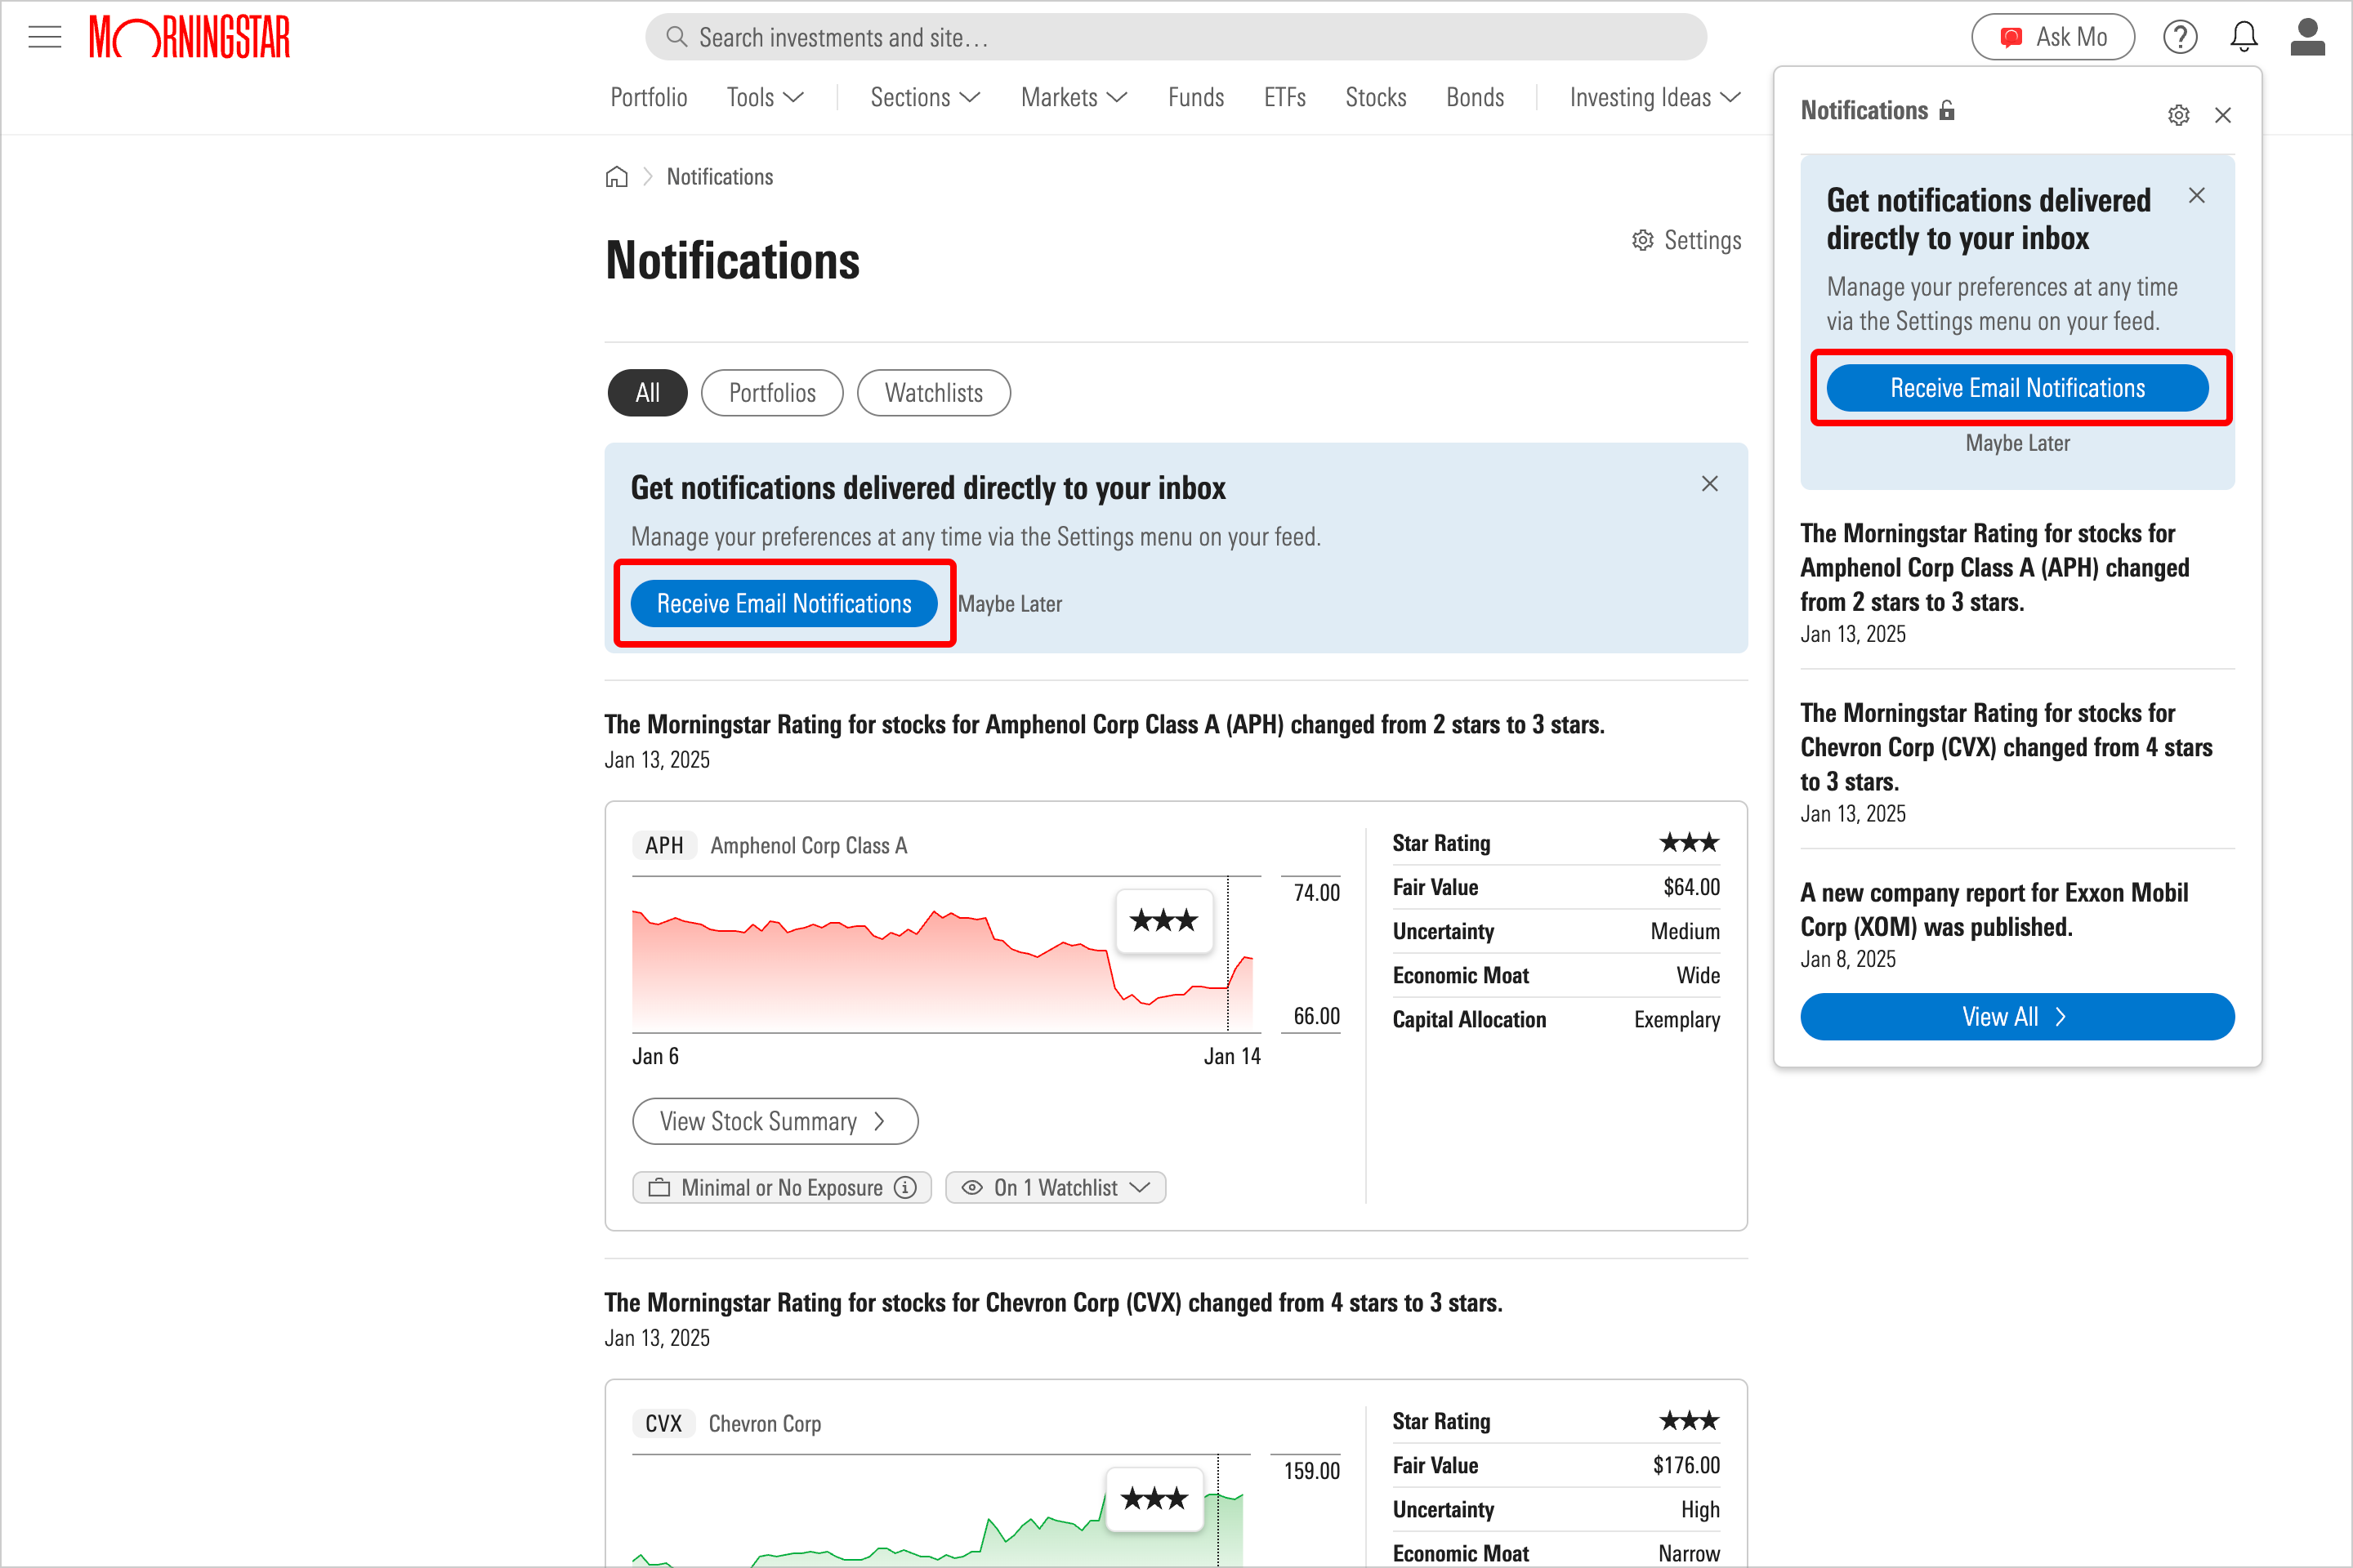
Task: Expand the Markets dropdown
Action: click(1073, 97)
